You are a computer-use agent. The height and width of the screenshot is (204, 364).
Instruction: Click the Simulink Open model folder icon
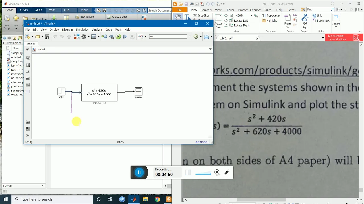click(x=37, y=37)
